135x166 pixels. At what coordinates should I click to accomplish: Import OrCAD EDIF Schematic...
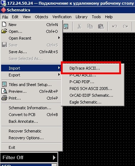92,95
